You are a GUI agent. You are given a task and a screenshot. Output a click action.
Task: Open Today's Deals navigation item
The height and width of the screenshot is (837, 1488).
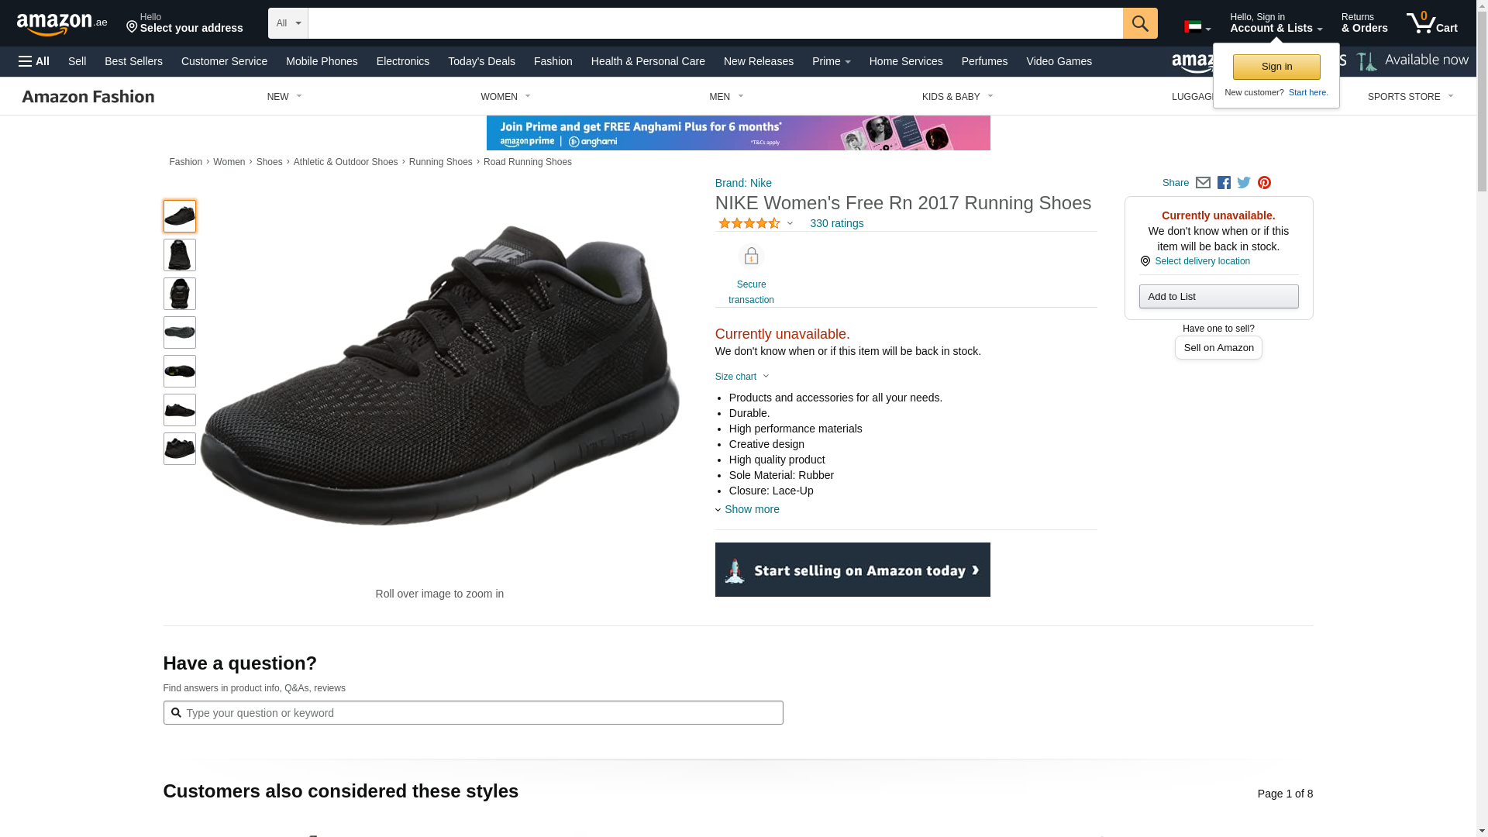coord(481,61)
